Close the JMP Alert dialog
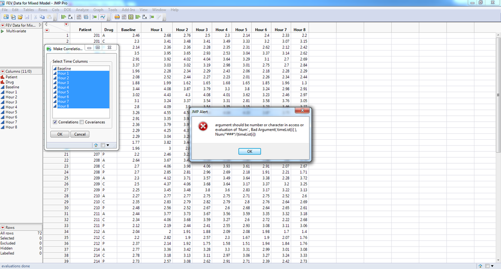This screenshot has height=269, width=501. [x=302, y=110]
